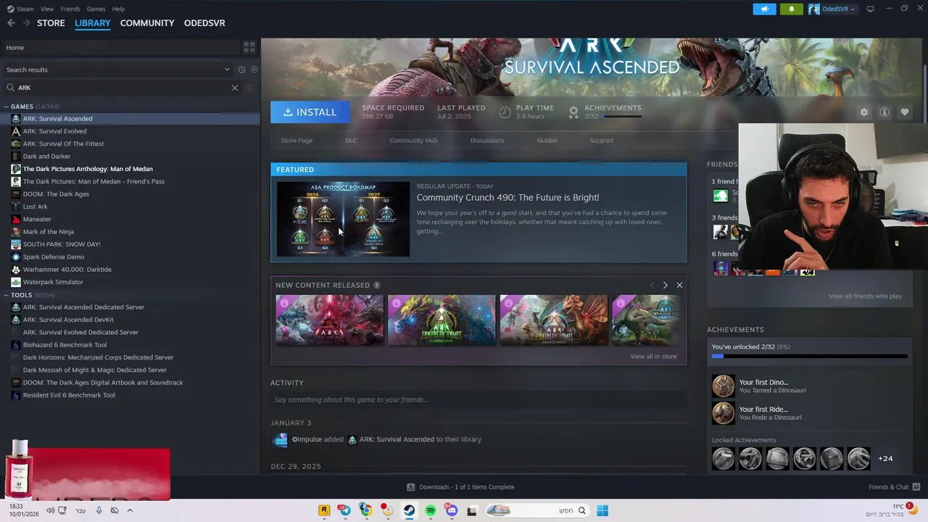928x522 pixels.
Task: Toggle the ready-to-play filter icon
Action: pos(254,70)
